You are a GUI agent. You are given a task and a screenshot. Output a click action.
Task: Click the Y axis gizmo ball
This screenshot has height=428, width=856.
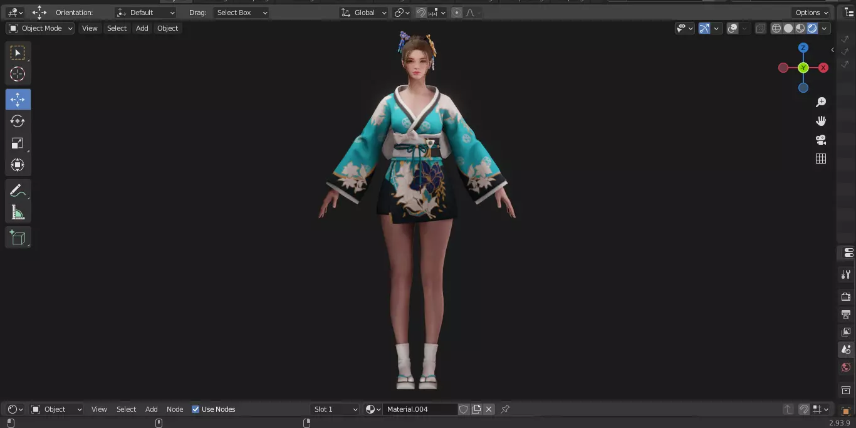coord(803,68)
